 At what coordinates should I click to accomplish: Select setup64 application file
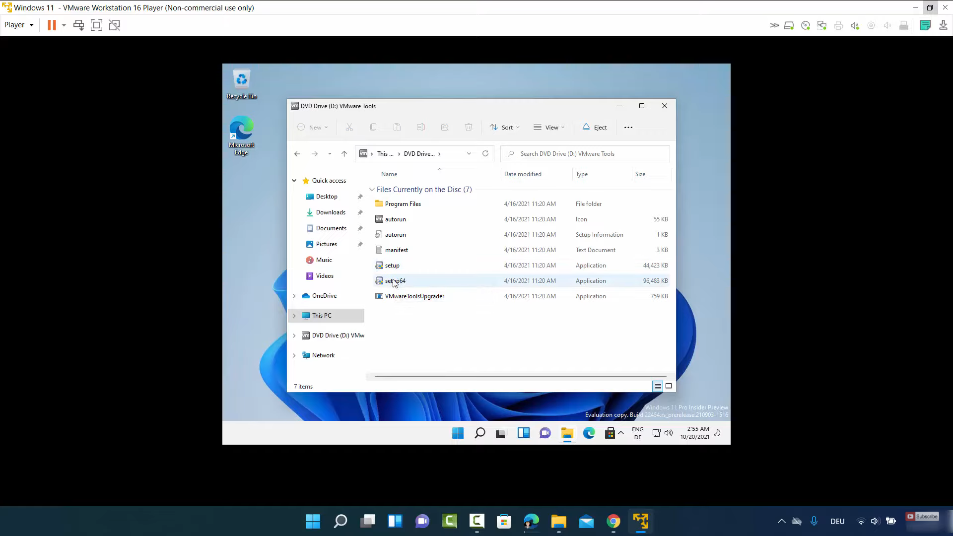pos(395,281)
